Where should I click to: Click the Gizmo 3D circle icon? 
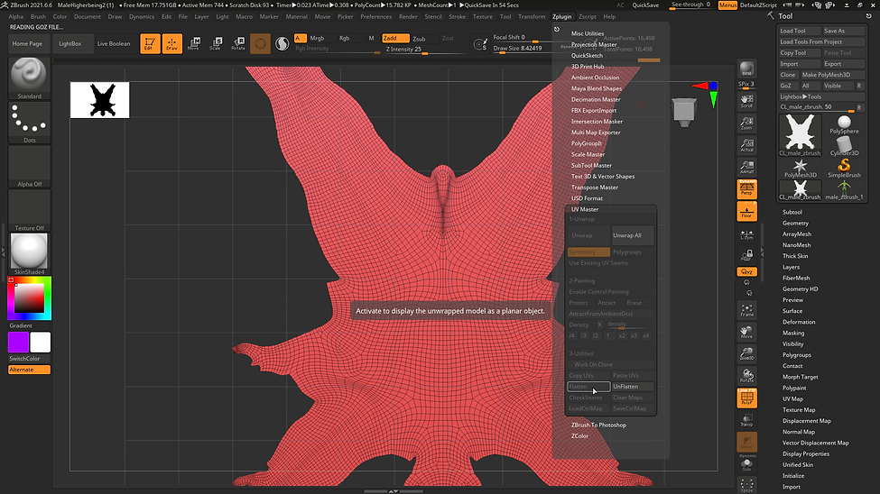pos(260,43)
